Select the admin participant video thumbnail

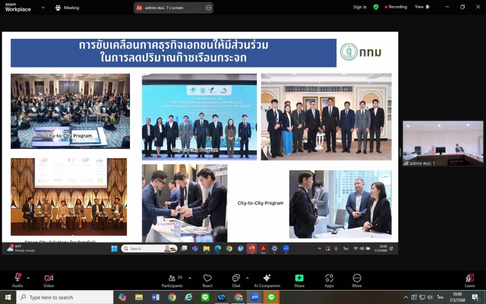pyautogui.click(x=443, y=143)
